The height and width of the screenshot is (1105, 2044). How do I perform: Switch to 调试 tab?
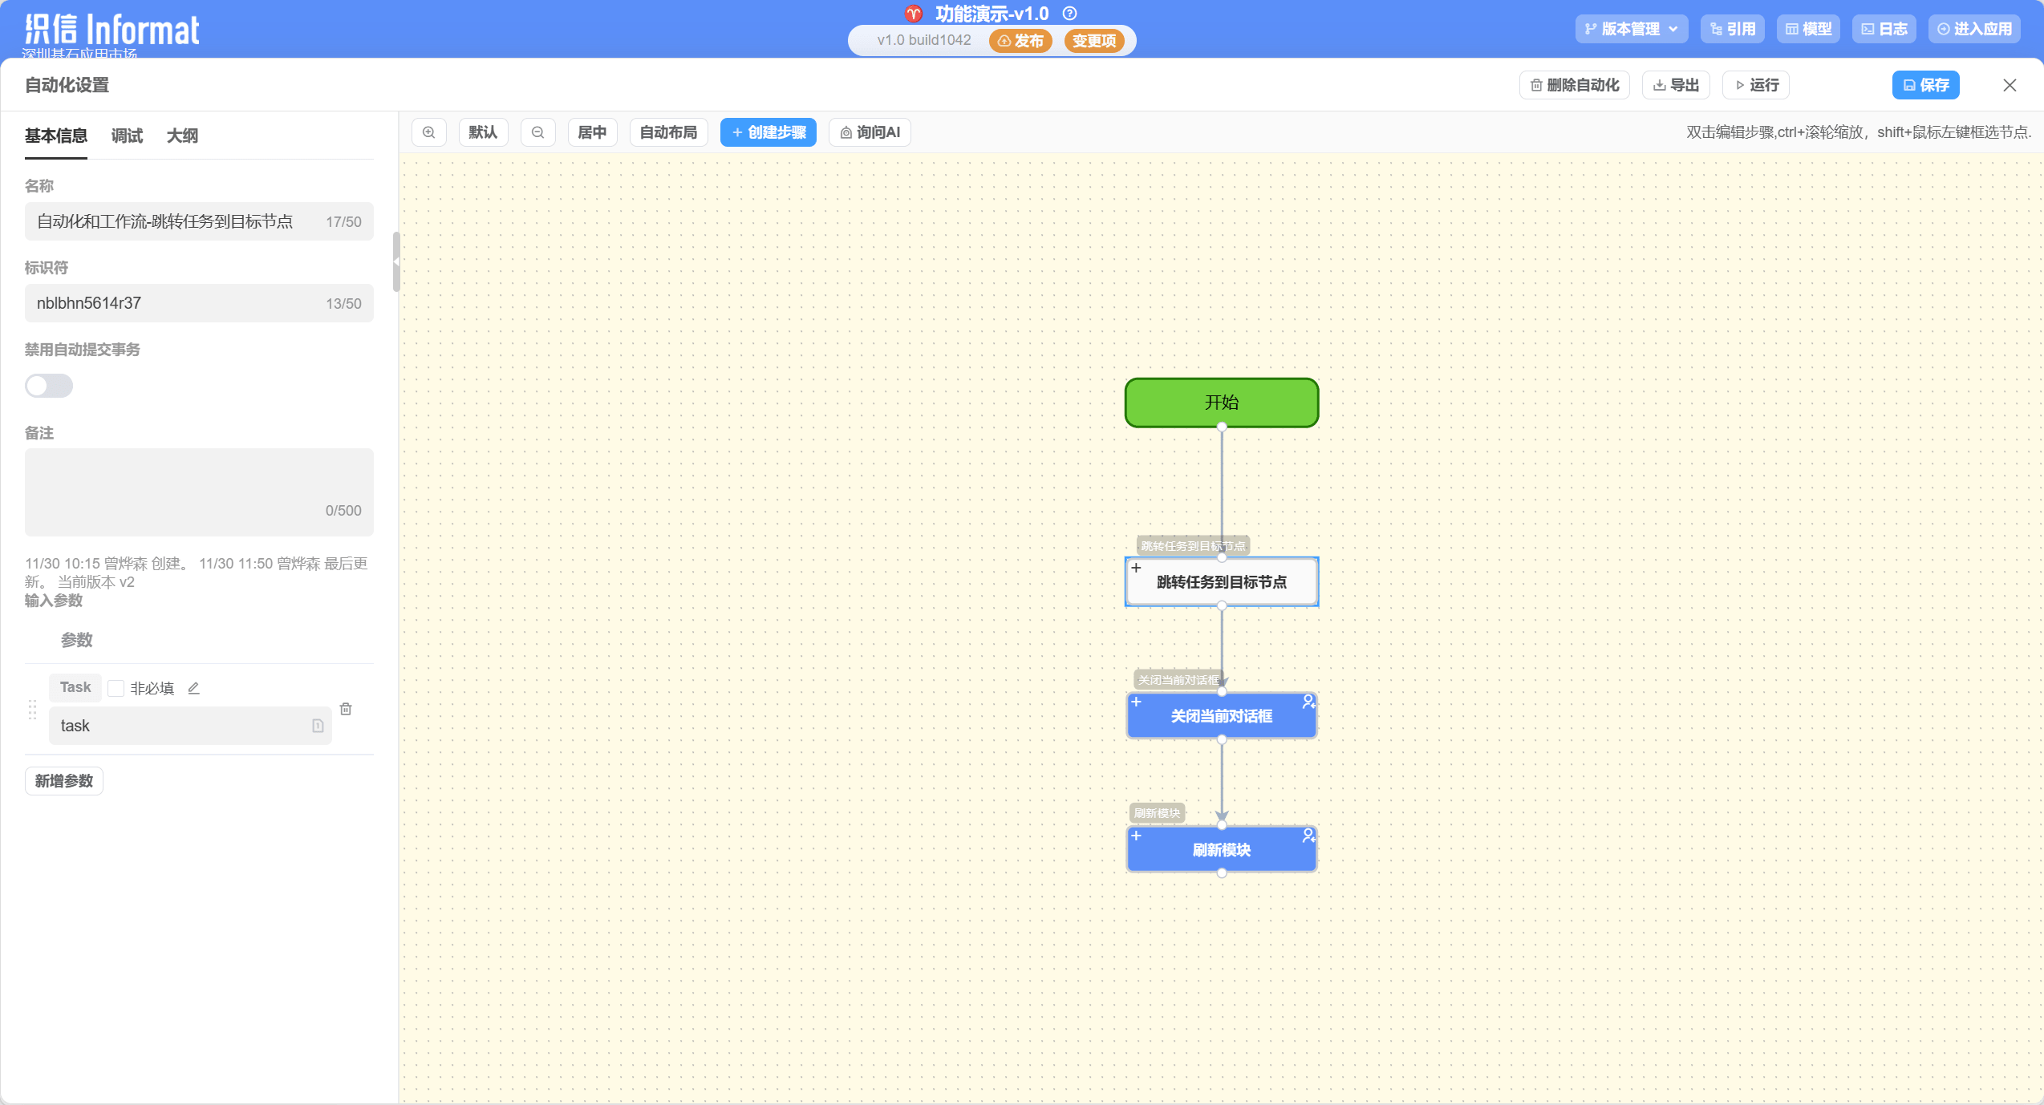(x=127, y=136)
